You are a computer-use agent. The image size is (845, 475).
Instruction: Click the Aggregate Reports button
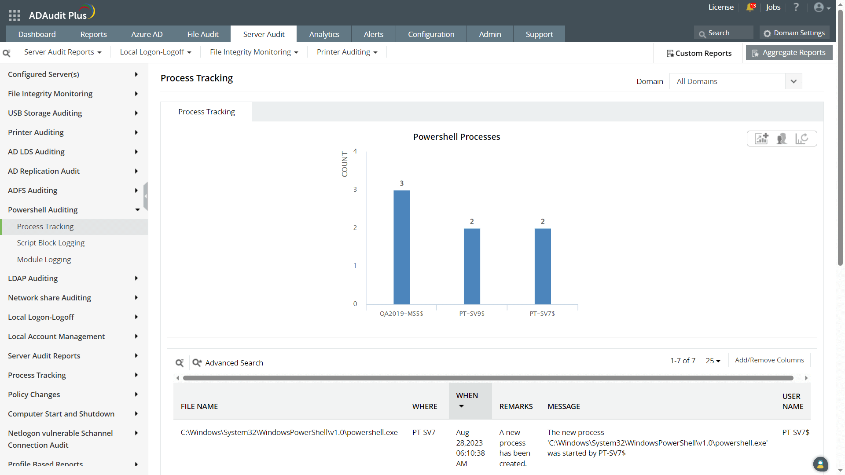[789, 52]
